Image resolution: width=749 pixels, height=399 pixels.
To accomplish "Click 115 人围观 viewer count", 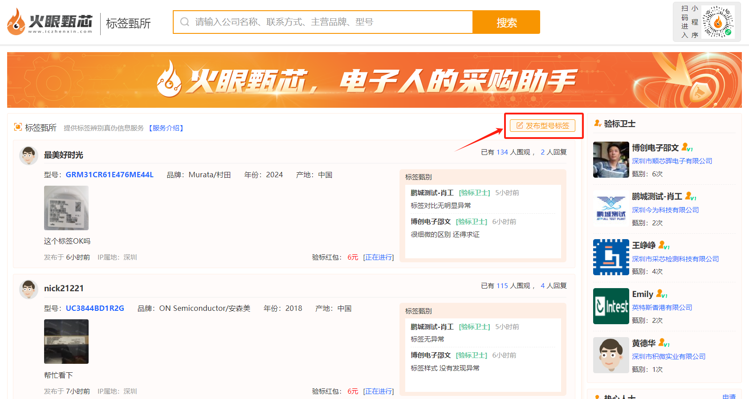I will pyautogui.click(x=514, y=286).
